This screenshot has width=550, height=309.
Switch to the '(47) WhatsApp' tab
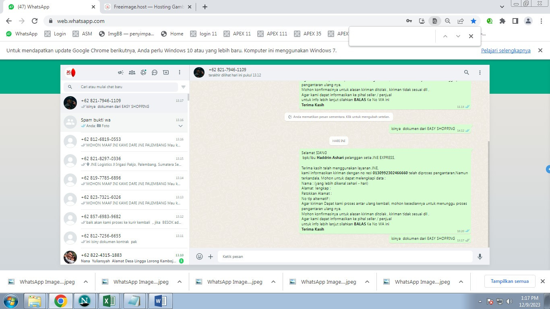(x=52, y=7)
